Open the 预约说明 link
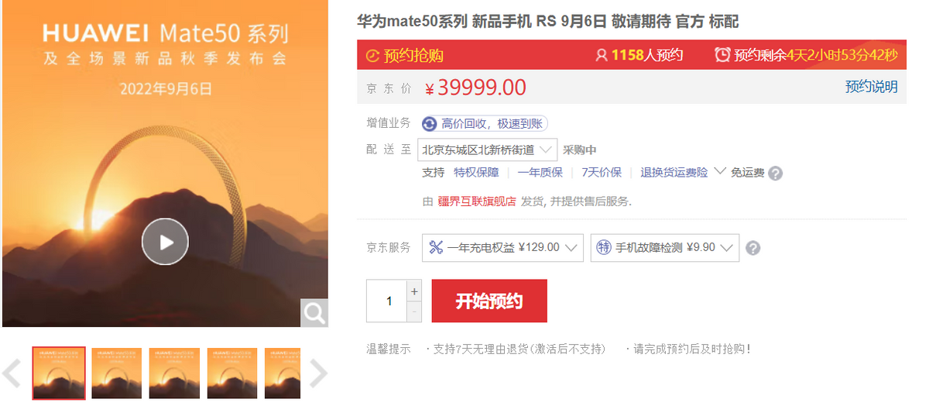This screenshot has width=929, height=413. point(872,87)
